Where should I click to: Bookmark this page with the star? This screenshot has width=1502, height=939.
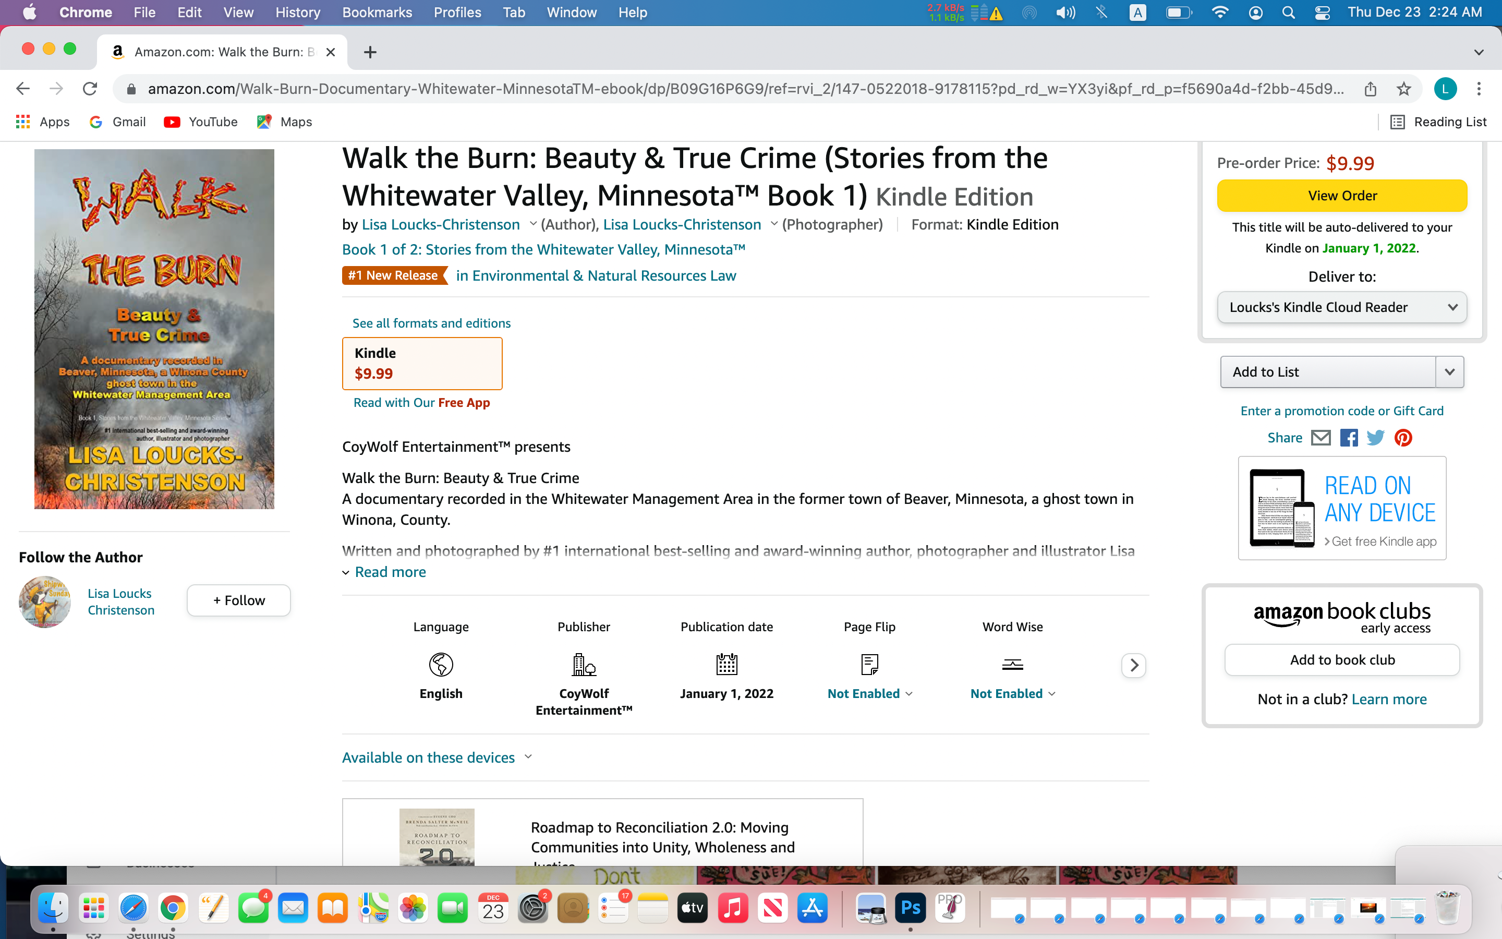pos(1403,89)
